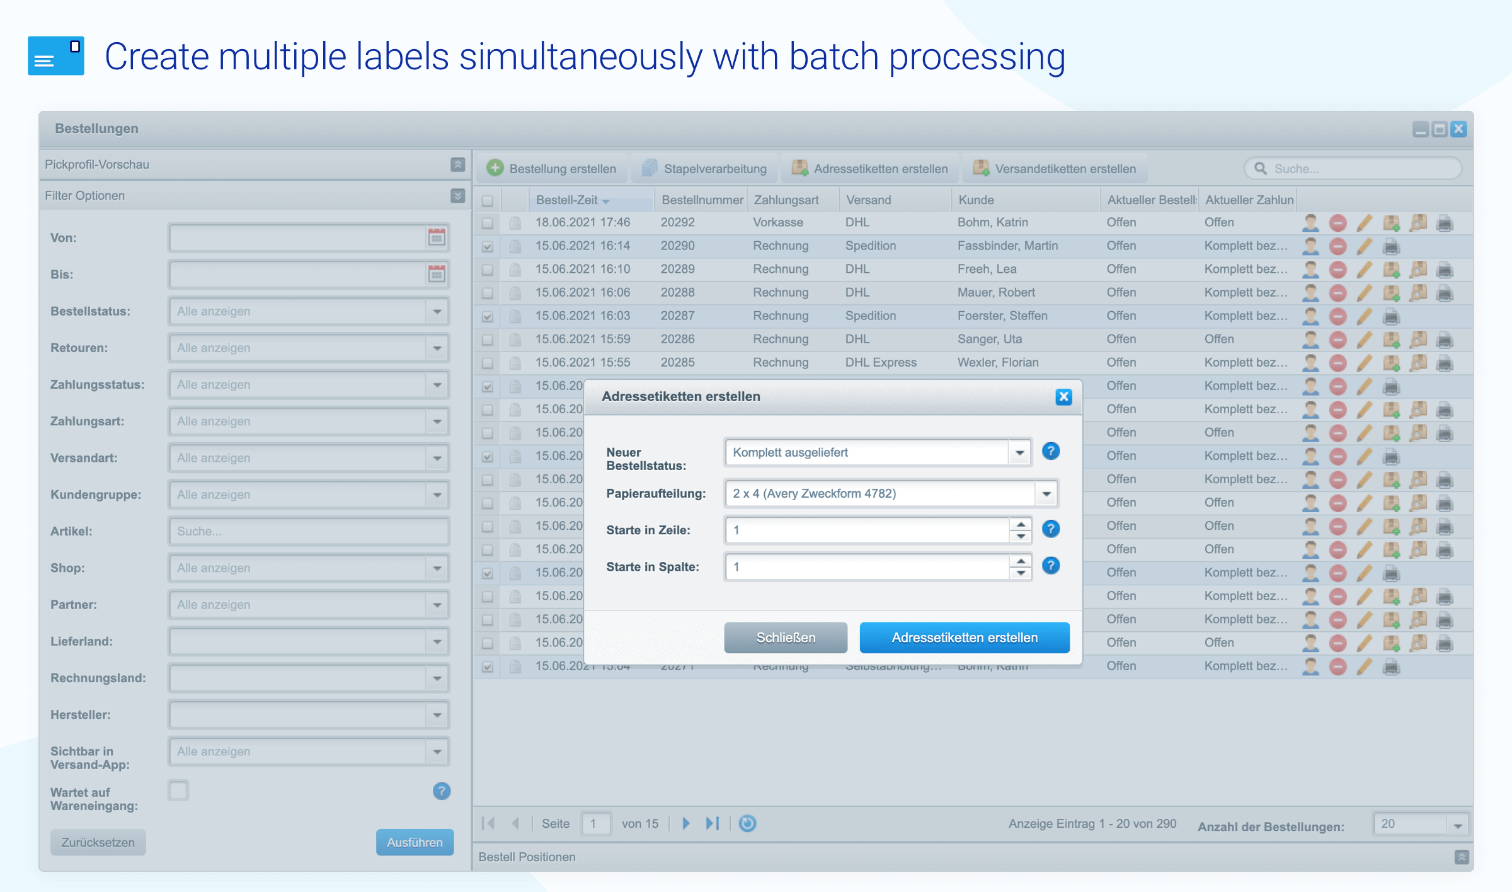Open Versandart filter dropdown
Viewport: 1512px width, 892px height.
point(437,458)
